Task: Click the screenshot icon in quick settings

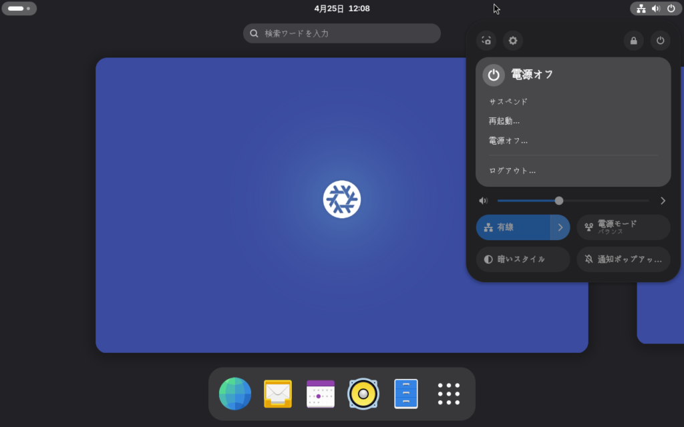Action: [x=486, y=41]
